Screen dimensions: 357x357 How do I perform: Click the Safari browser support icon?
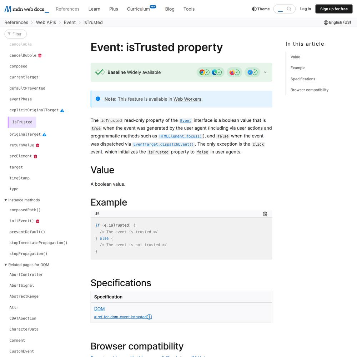(x=250, y=72)
